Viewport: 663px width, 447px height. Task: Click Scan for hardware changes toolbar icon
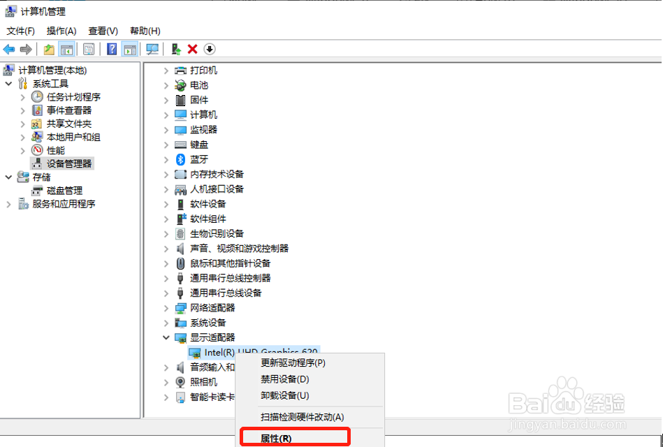tap(151, 49)
